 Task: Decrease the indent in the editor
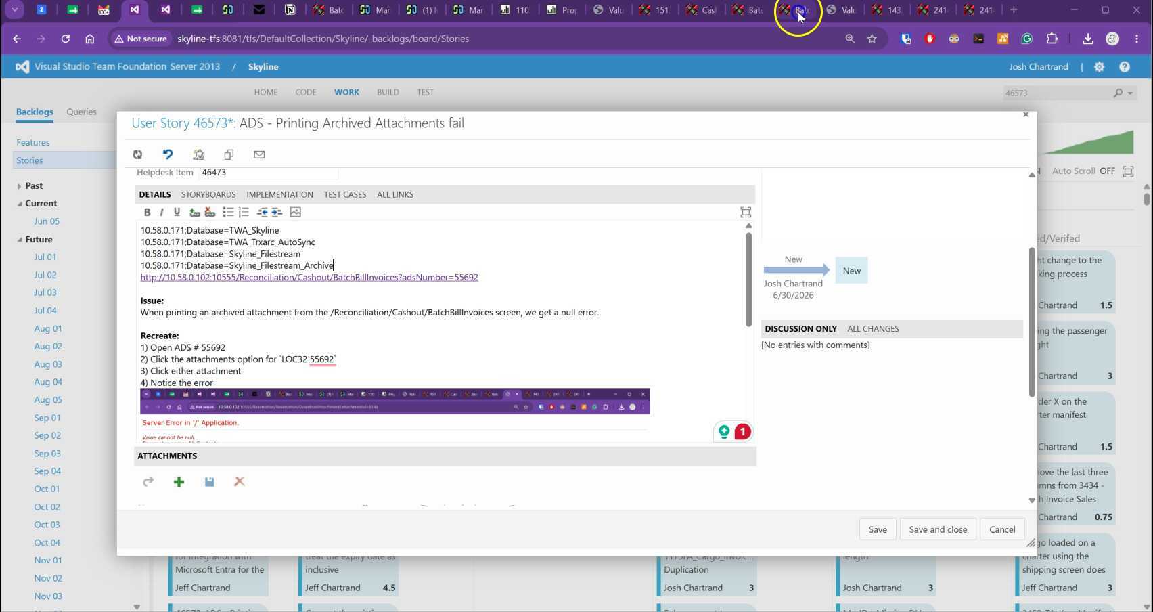(x=262, y=212)
